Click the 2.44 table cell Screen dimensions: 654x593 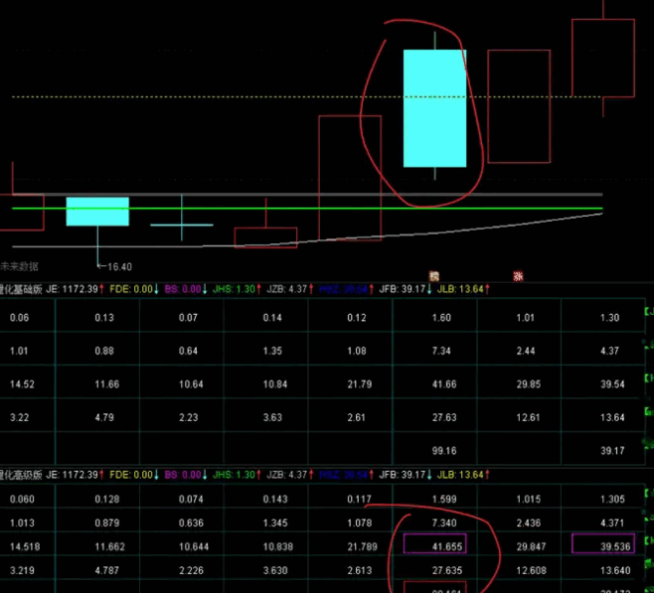coord(526,351)
